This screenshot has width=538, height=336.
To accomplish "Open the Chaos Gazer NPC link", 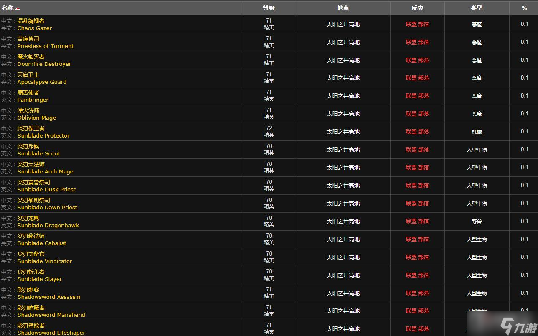I will pos(35,28).
